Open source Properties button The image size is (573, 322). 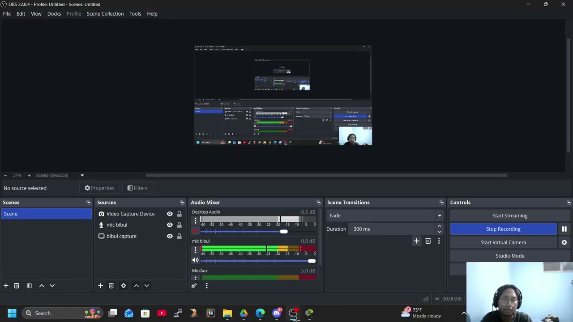pyautogui.click(x=99, y=188)
